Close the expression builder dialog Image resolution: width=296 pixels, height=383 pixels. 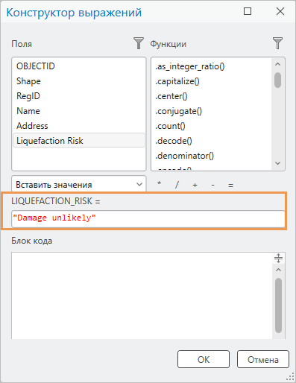pos(280,11)
